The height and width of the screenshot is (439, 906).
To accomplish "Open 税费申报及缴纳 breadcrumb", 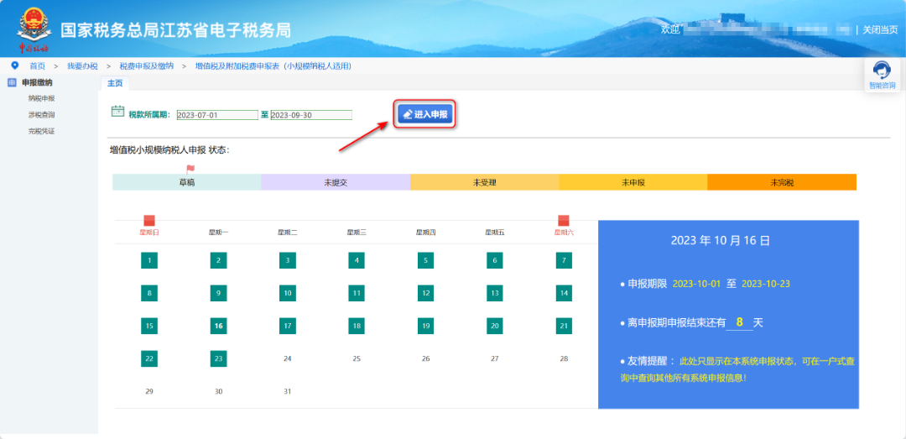I will point(147,66).
